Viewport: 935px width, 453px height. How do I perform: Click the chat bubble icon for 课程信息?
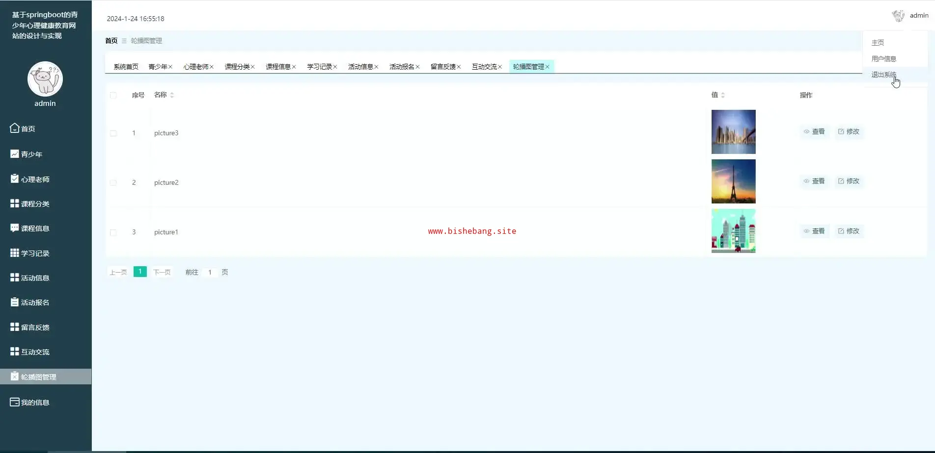15,228
